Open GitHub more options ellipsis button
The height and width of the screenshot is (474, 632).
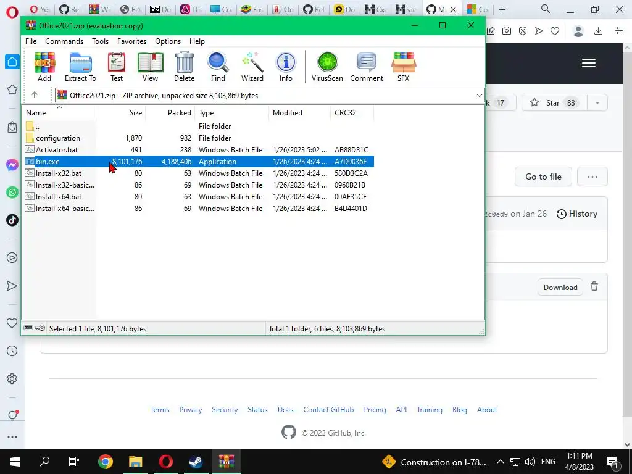coord(592,177)
